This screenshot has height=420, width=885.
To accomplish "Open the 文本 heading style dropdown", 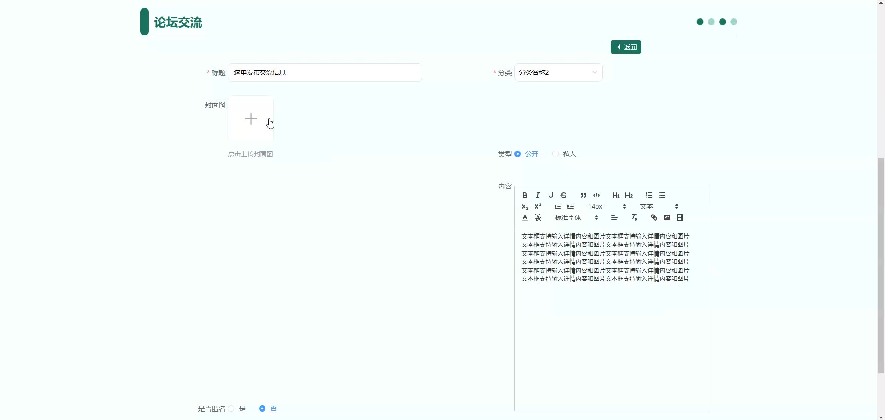I will 659,206.
